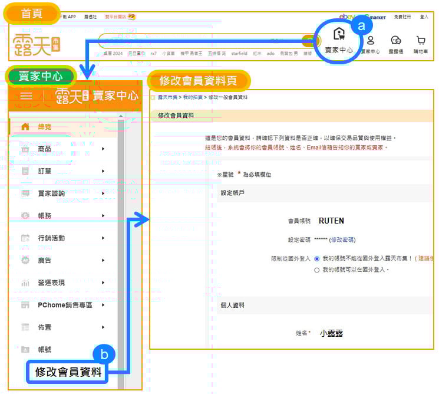Open the 廣告 sidebar menu item
The height and width of the screenshot is (394, 439).
click(x=45, y=260)
